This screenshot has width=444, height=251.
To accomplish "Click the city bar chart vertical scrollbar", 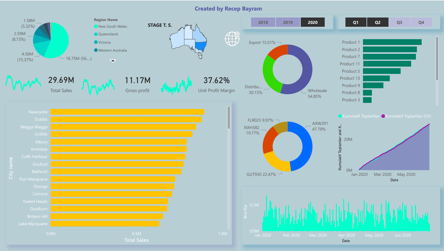I will (x=229, y=118).
